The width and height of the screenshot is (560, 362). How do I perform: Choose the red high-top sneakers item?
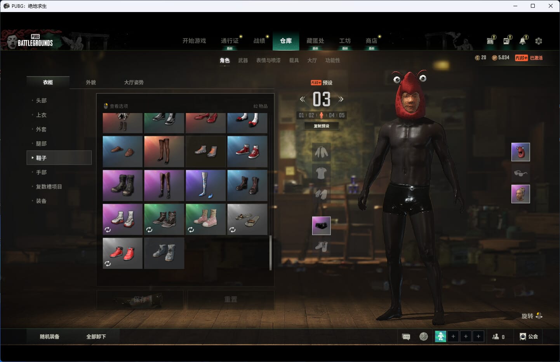point(247,151)
